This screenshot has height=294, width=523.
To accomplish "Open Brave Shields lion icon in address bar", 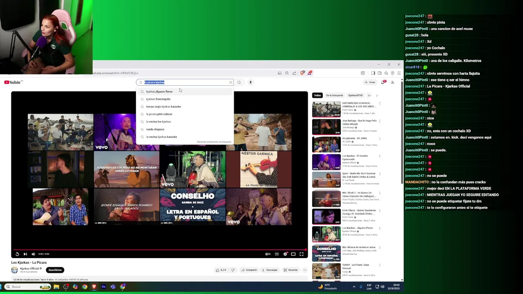I will 302,73.
